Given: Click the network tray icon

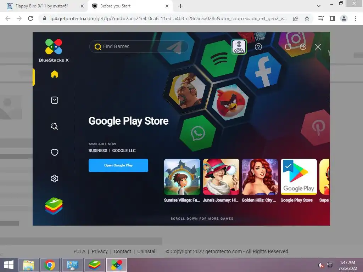Looking at the screenshot, I should pyautogui.click(x=330, y=265).
